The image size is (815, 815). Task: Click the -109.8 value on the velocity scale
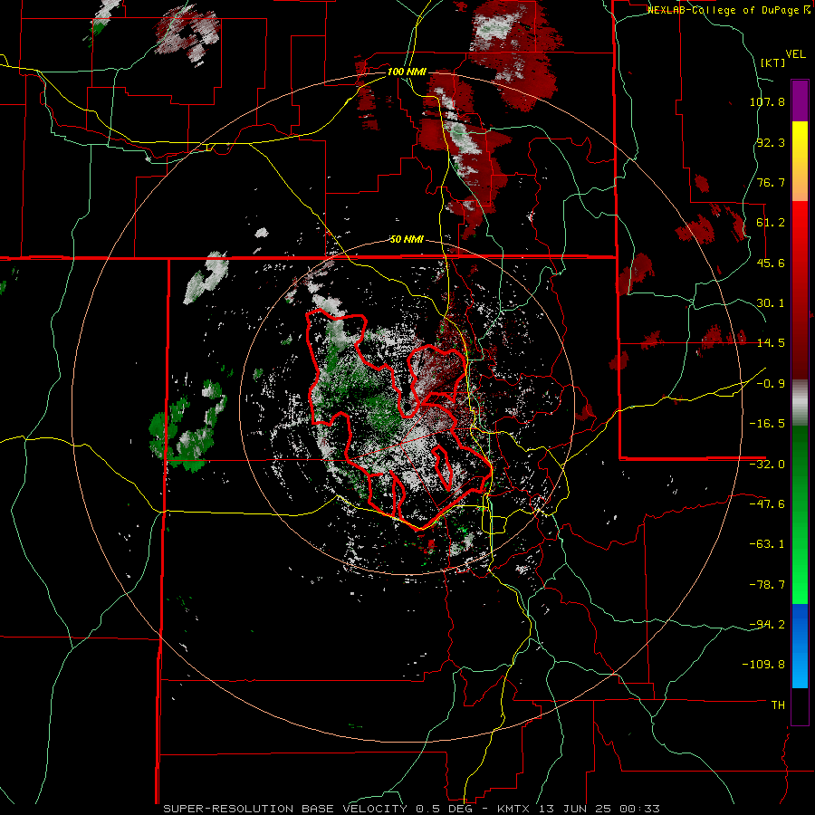(x=763, y=665)
